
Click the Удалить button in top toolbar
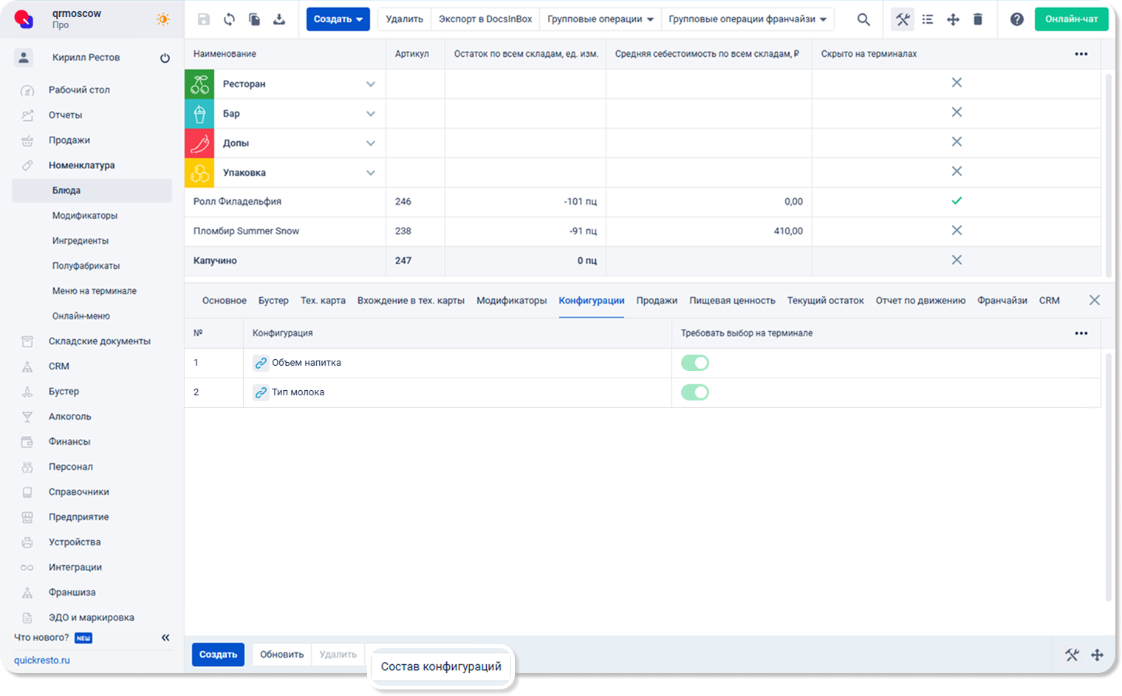(x=405, y=19)
